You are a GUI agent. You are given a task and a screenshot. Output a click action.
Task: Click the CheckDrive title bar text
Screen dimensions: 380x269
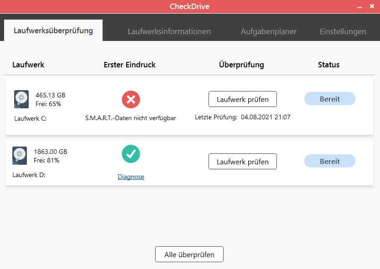189,6
